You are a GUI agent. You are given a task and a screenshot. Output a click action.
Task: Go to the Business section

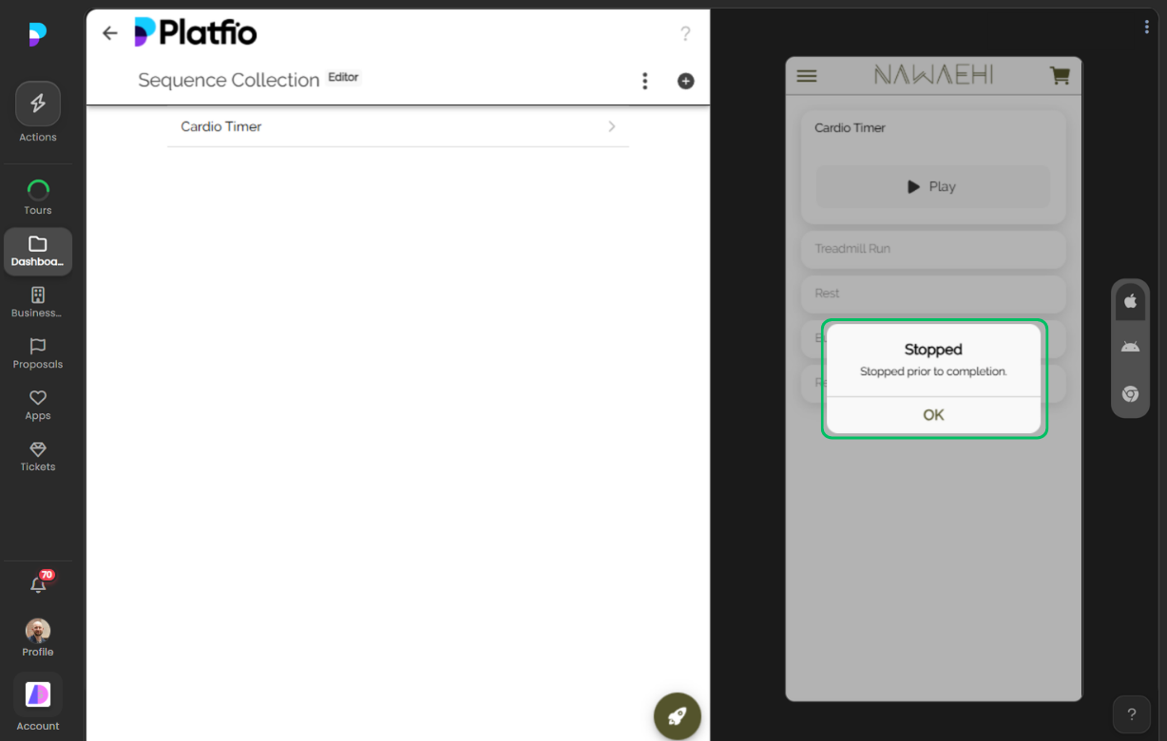[x=38, y=295]
